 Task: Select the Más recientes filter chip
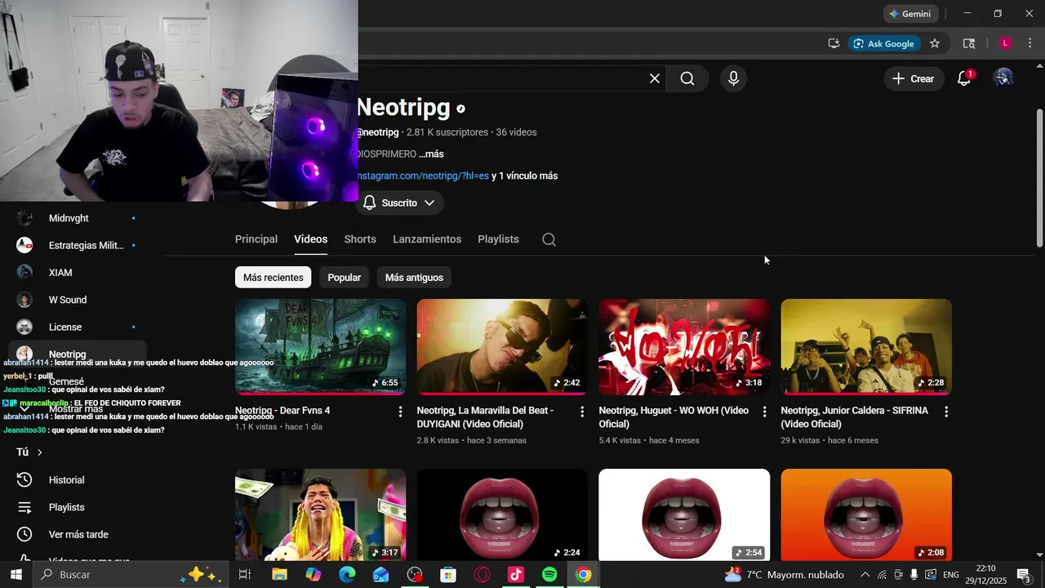click(x=273, y=278)
